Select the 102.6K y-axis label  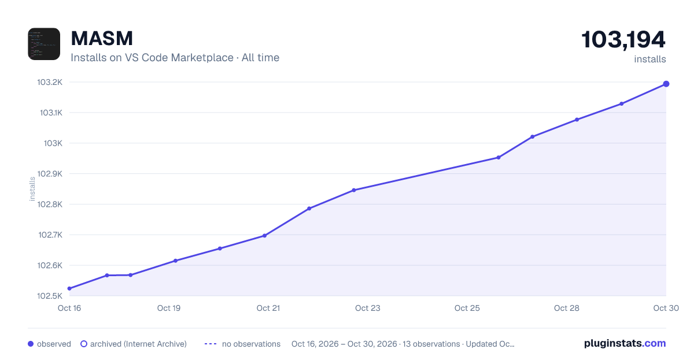click(x=50, y=266)
